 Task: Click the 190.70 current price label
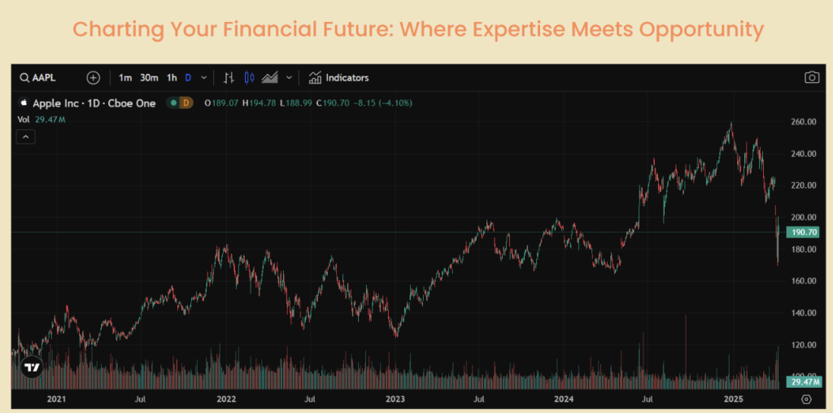pyautogui.click(x=800, y=233)
